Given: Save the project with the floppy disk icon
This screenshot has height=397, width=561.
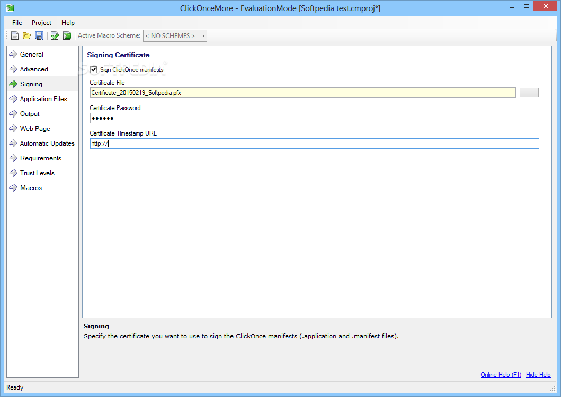Looking at the screenshot, I should pyautogui.click(x=39, y=35).
